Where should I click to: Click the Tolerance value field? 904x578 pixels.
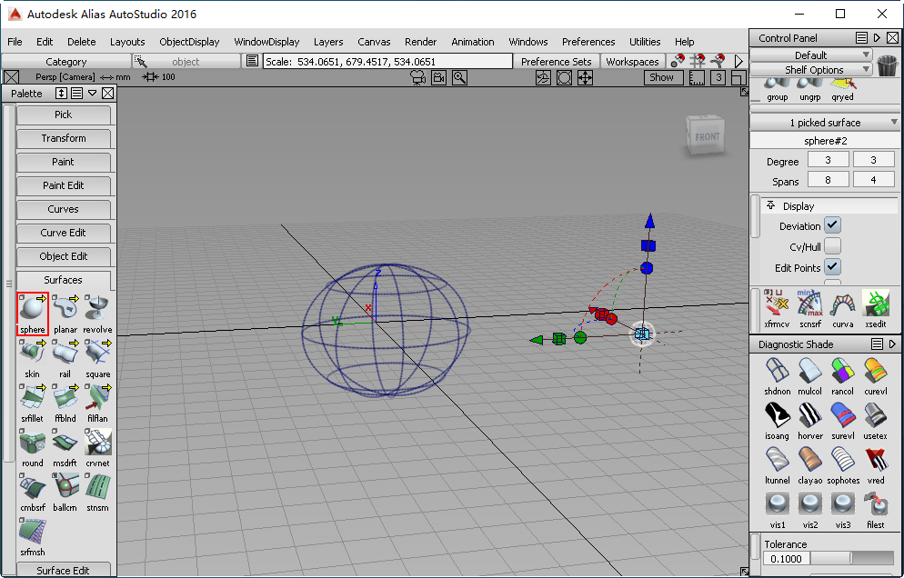(x=786, y=558)
